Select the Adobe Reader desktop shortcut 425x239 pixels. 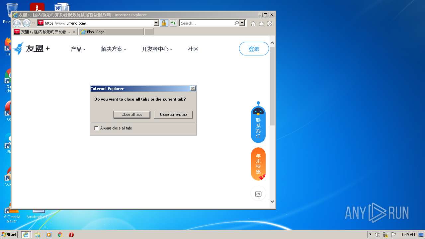point(37,7)
